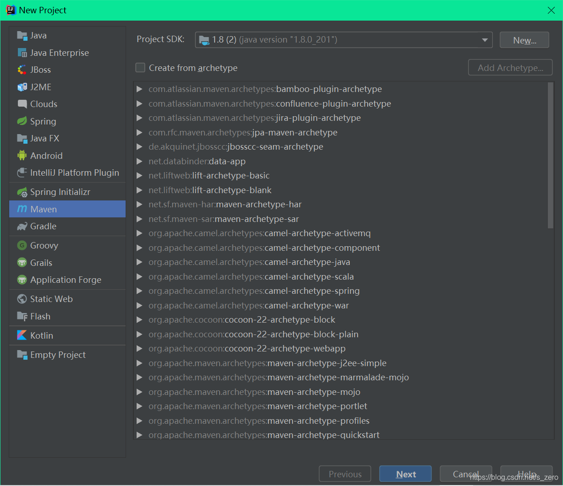Select the Application Forge icon
This screenshot has width=563, height=486.
pos(22,280)
